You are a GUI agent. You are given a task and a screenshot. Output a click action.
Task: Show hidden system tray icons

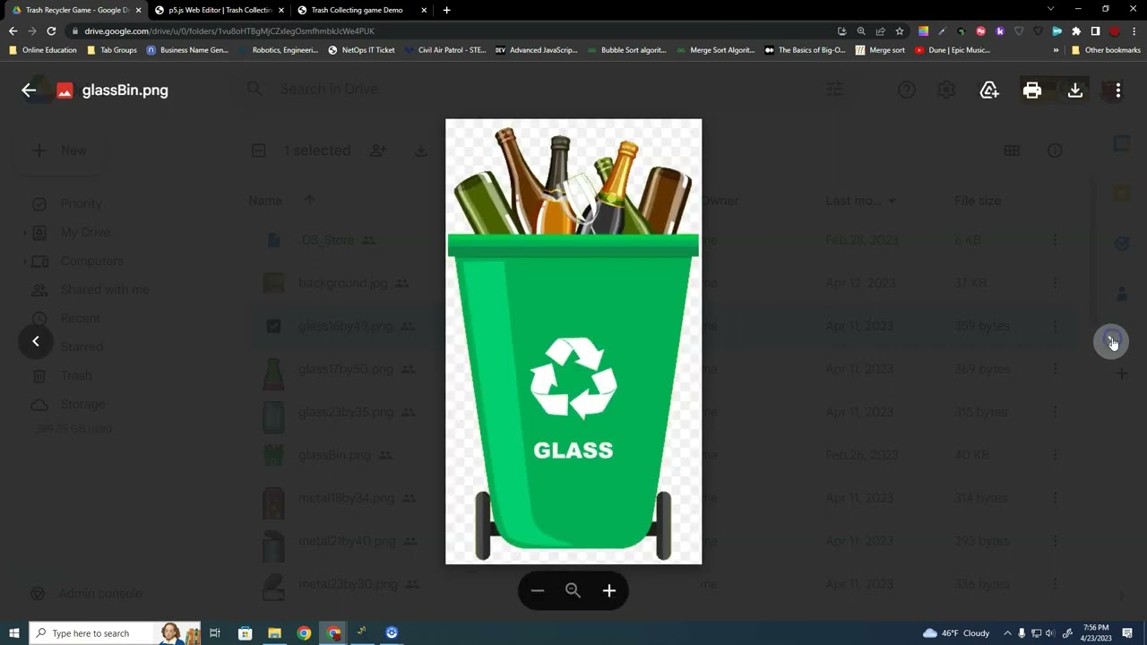[x=1007, y=633]
